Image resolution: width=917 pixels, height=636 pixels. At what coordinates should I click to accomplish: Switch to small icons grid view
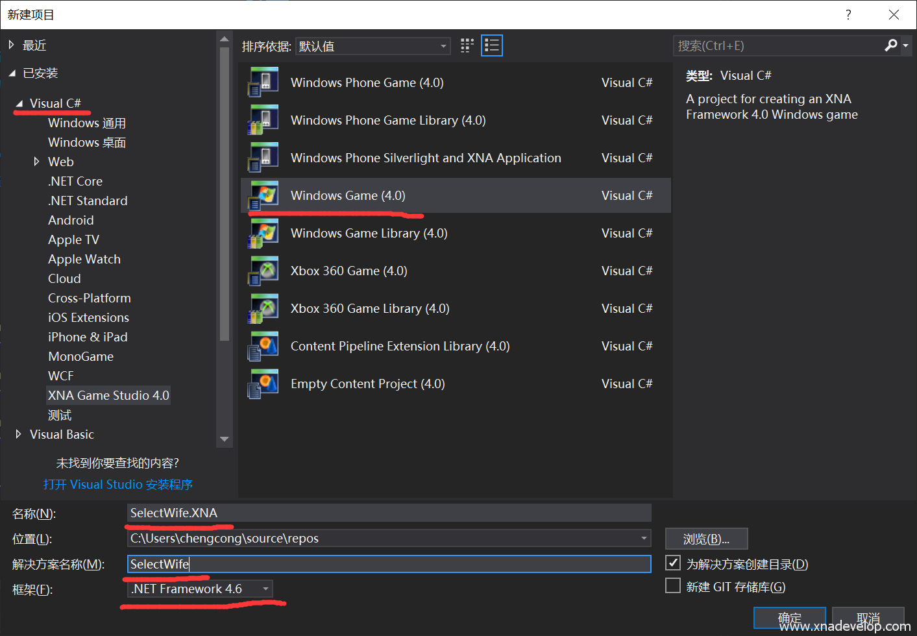(x=467, y=45)
